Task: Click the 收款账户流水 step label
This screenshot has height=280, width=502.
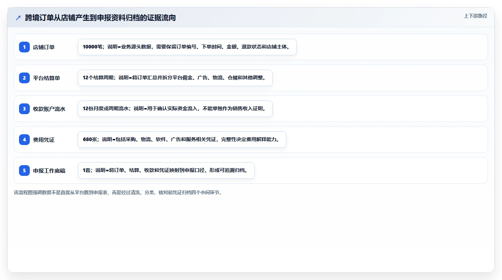Action: click(x=49, y=109)
